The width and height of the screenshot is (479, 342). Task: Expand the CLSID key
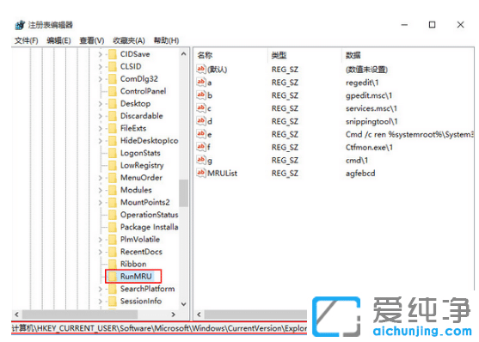point(101,66)
